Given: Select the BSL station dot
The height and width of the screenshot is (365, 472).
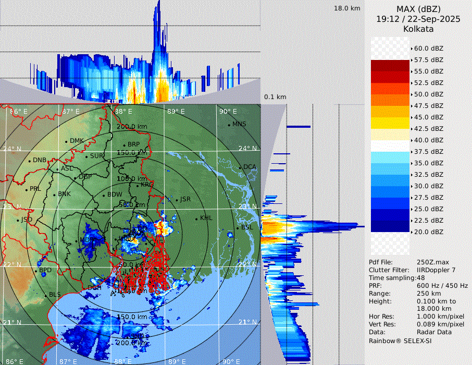Looking at the screenshot, I should tap(238, 228).
